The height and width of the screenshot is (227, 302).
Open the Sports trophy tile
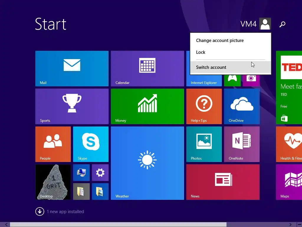tap(72, 106)
